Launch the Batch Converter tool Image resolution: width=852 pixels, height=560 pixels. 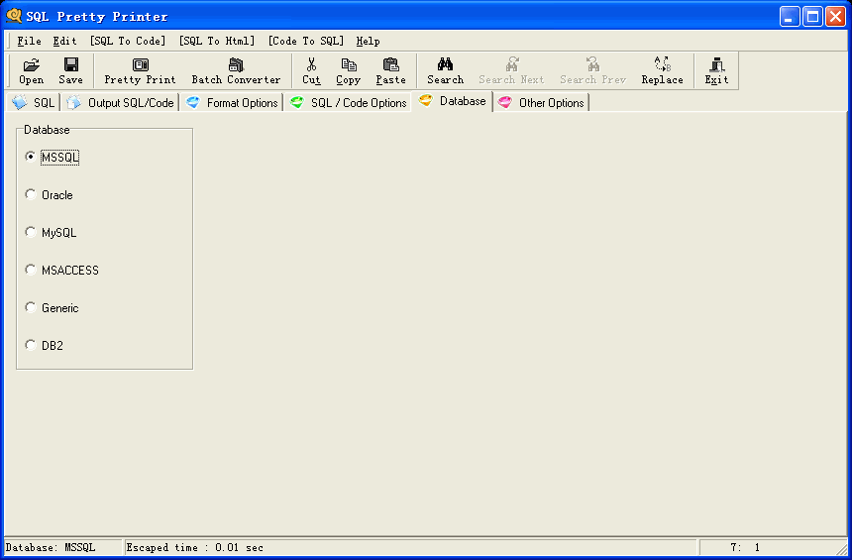[x=236, y=70]
